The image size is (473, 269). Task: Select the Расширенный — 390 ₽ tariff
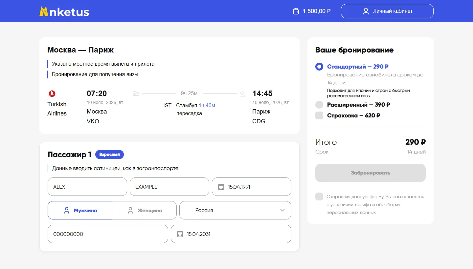coord(319,105)
